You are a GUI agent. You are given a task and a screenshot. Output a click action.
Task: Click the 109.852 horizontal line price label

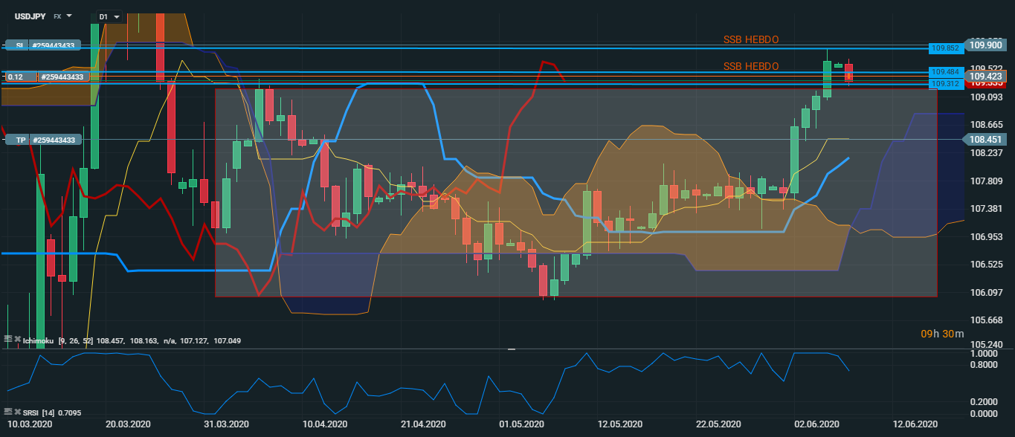click(x=946, y=48)
